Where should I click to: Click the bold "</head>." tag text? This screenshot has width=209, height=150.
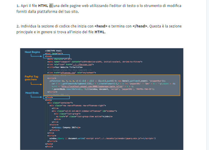(140, 26)
